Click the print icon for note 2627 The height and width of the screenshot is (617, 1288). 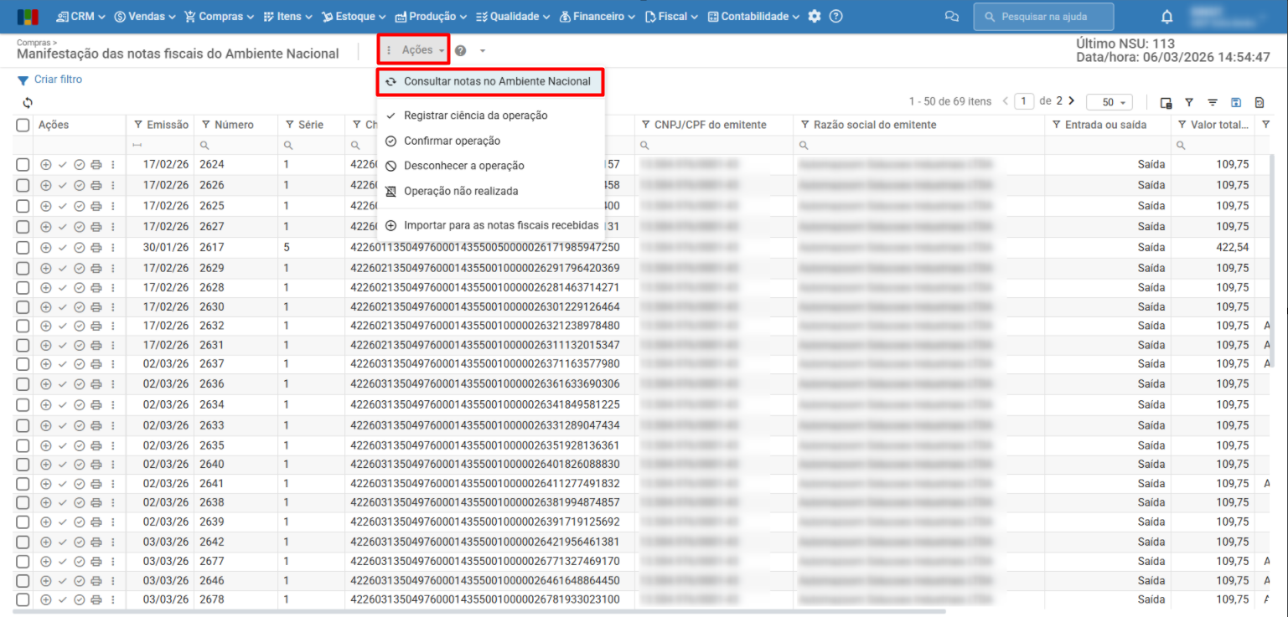tap(96, 227)
